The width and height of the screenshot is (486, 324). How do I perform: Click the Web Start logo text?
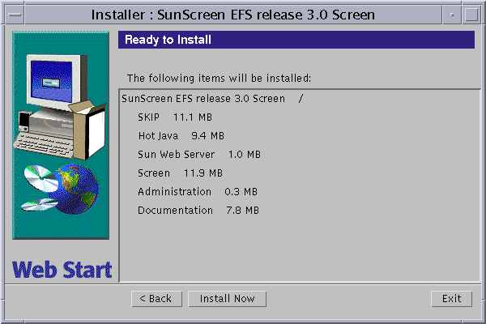point(62,270)
